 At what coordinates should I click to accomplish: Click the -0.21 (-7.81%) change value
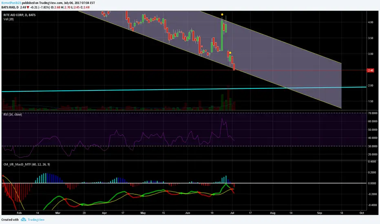point(40,7)
